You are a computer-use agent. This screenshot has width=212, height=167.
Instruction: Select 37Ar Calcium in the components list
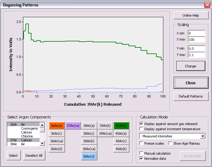click(x=23, y=140)
